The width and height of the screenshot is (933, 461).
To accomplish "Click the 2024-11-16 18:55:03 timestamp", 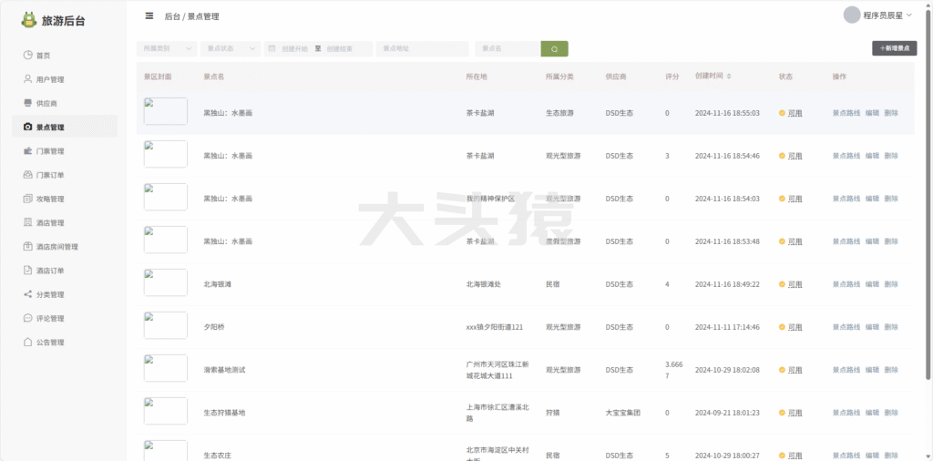I will pos(727,113).
